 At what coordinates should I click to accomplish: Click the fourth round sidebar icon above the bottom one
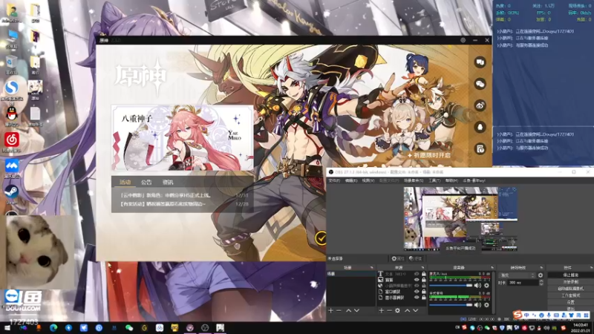coord(480,127)
